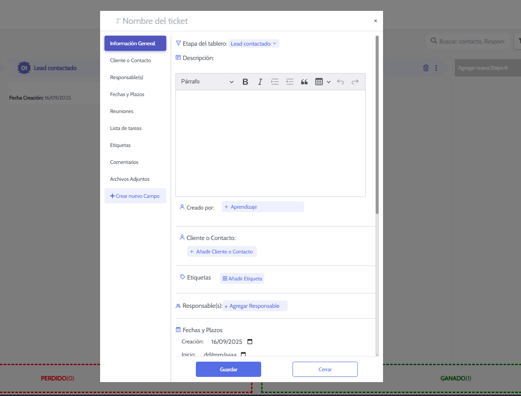Toggle italic text formatting

[260, 82]
